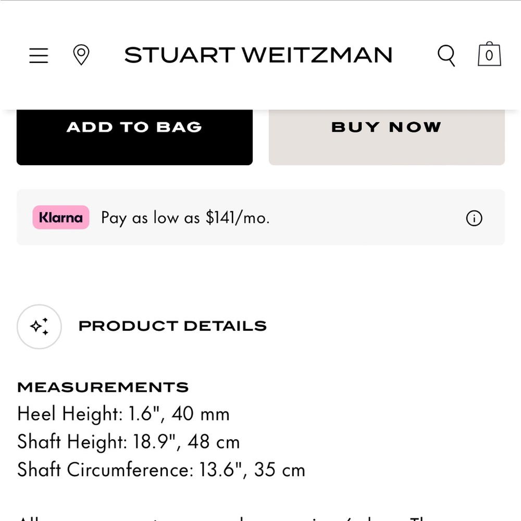Viewport: 521px width, 521px height.
Task: Click the Measurements section heading
Action: 103,387
